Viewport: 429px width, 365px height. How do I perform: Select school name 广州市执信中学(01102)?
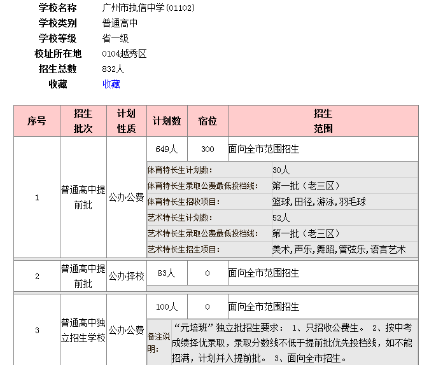tap(148, 8)
